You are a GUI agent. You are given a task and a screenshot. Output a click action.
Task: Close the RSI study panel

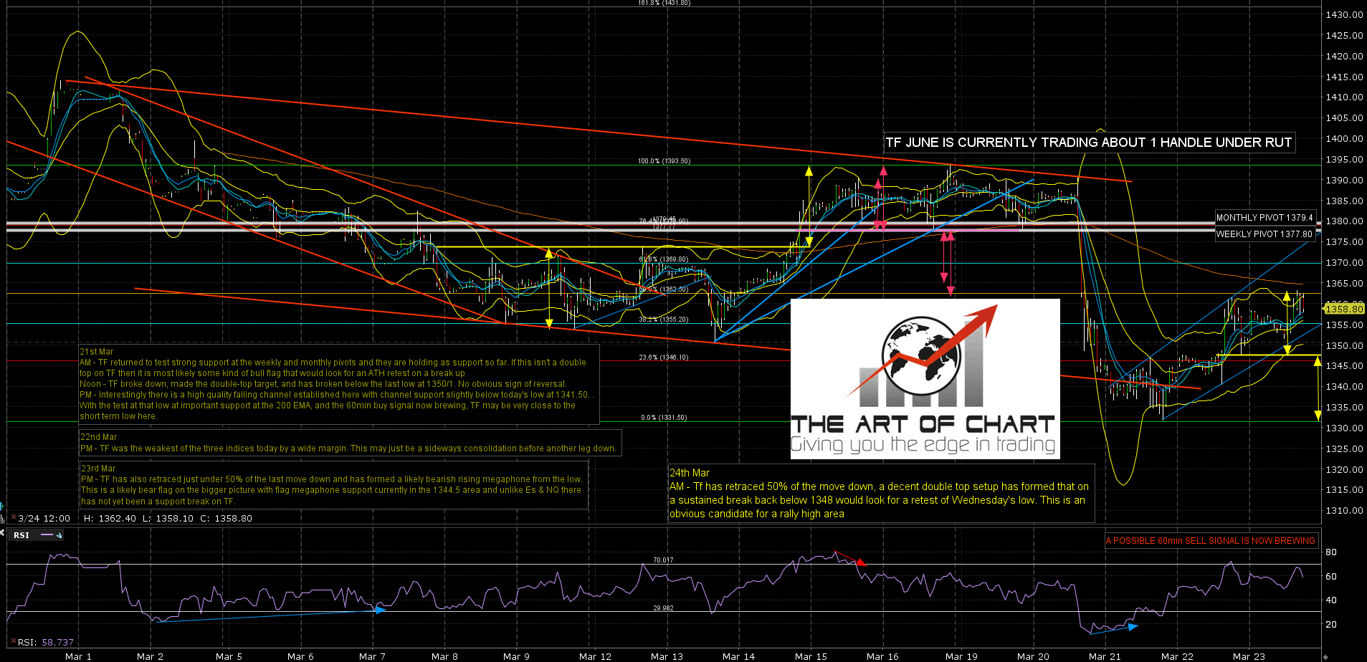click(x=2, y=532)
